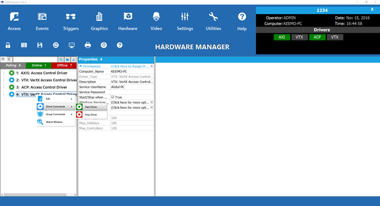Image resolution: width=380 pixels, height=206 pixels.
Task: Click the monitor display icon in toolbar
Action: point(72,45)
